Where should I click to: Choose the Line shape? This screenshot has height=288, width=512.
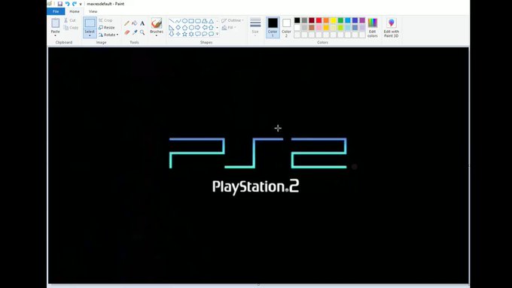click(x=172, y=21)
